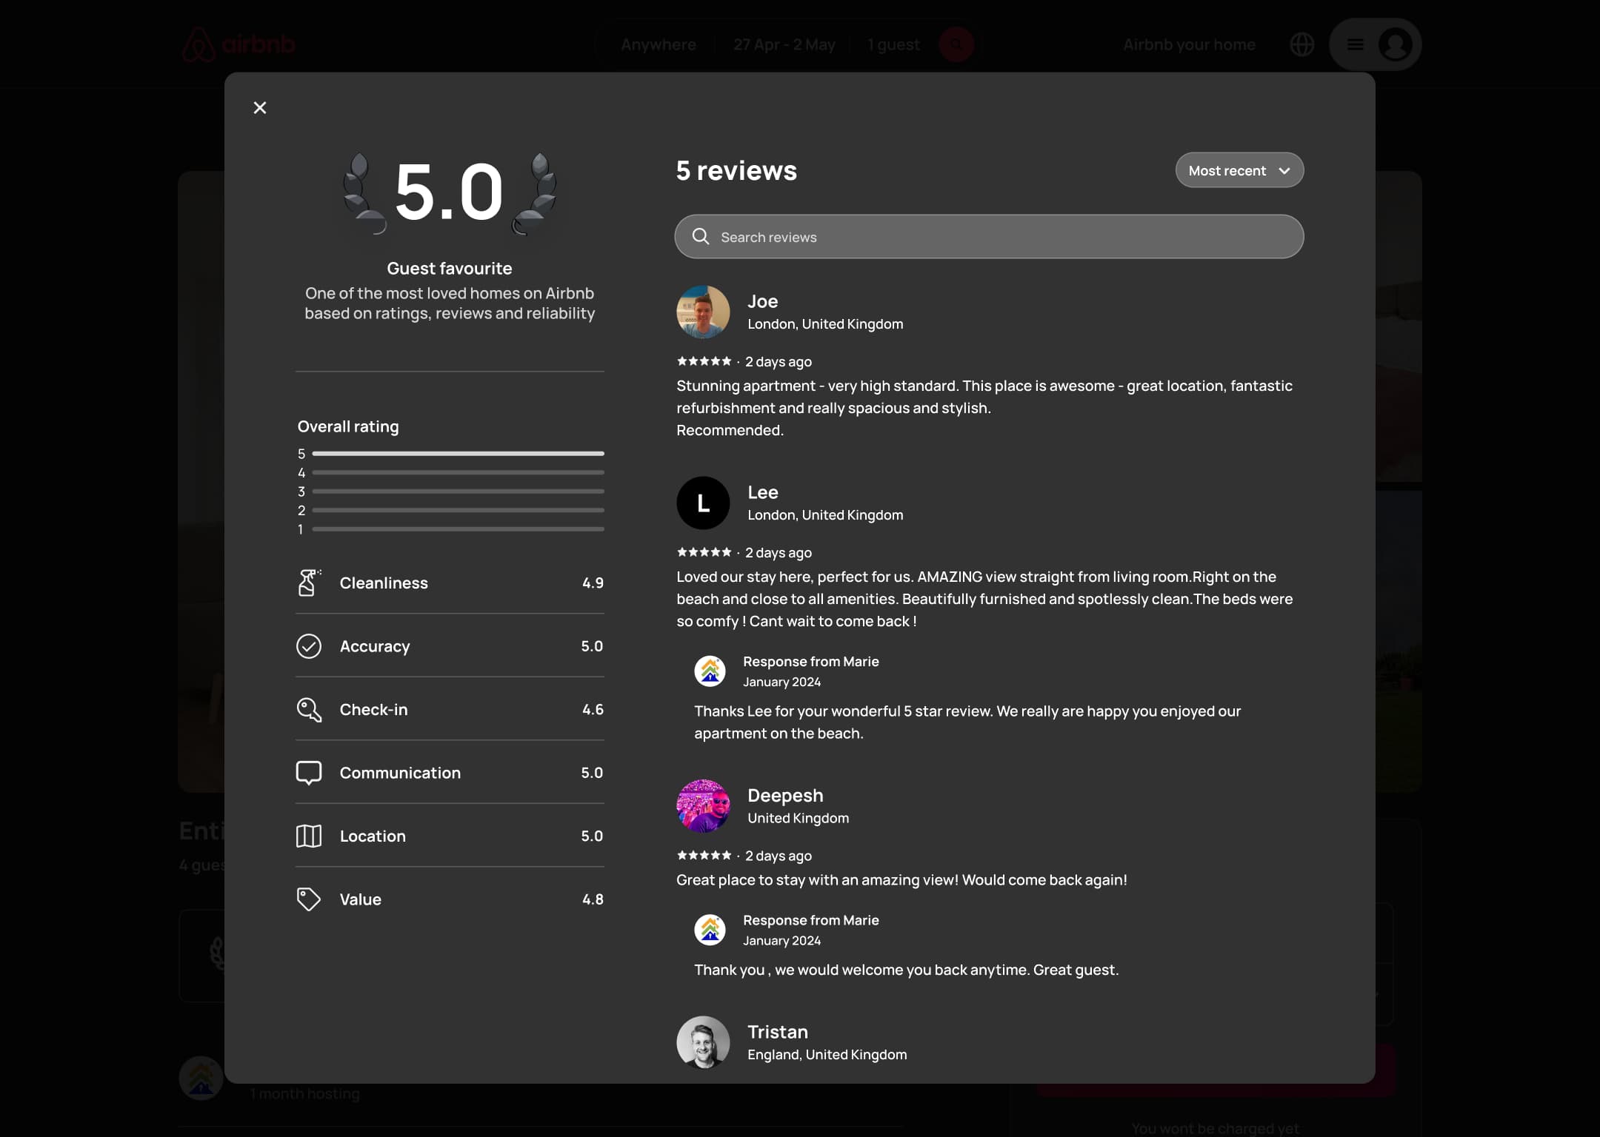Image resolution: width=1600 pixels, height=1137 pixels.
Task: Click the Cleanliness 4.9 score
Action: click(x=593, y=583)
